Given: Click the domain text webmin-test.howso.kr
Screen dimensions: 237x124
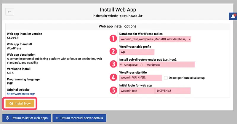Looking at the screenshot, I should [x=125, y=16].
